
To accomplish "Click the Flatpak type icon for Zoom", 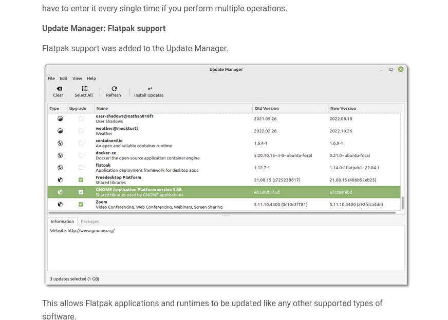I will coord(60,204).
